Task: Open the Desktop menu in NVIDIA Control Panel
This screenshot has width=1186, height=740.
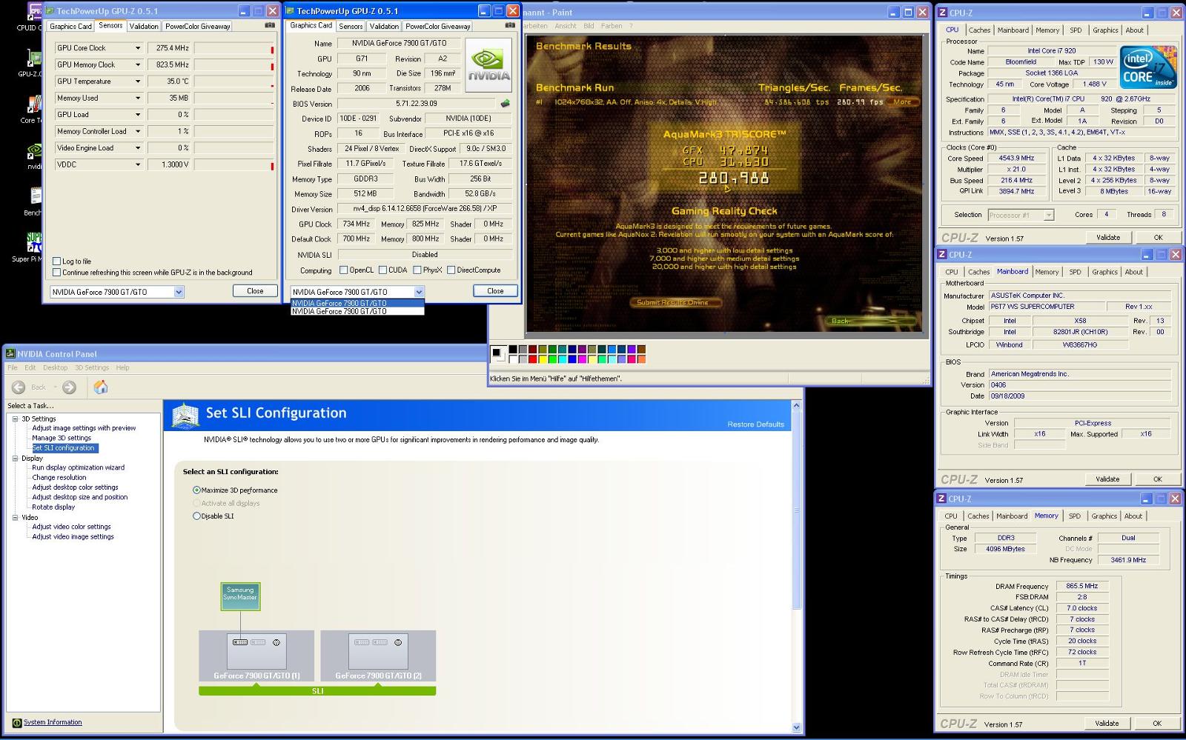Action: [x=55, y=367]
